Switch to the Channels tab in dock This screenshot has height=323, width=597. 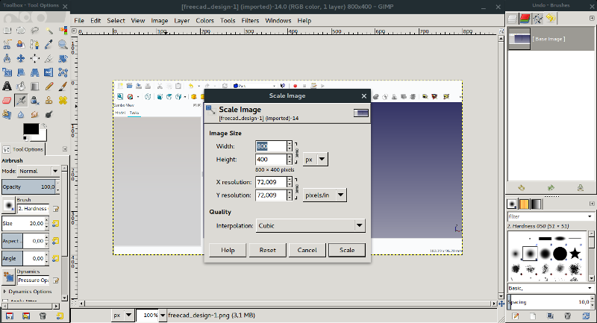(525, 18)
